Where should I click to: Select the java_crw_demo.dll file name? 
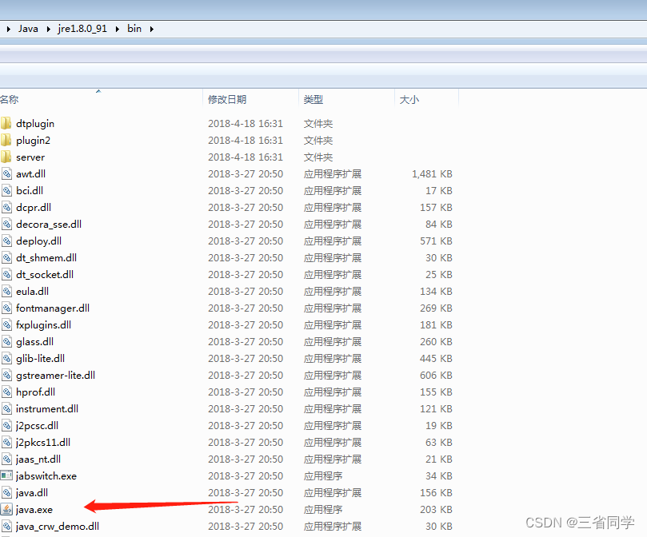click(58, 527)
